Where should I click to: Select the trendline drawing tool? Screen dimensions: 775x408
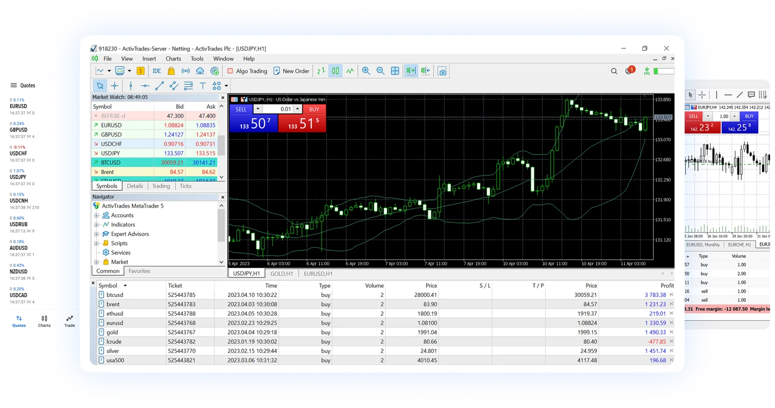pos(159,86)
